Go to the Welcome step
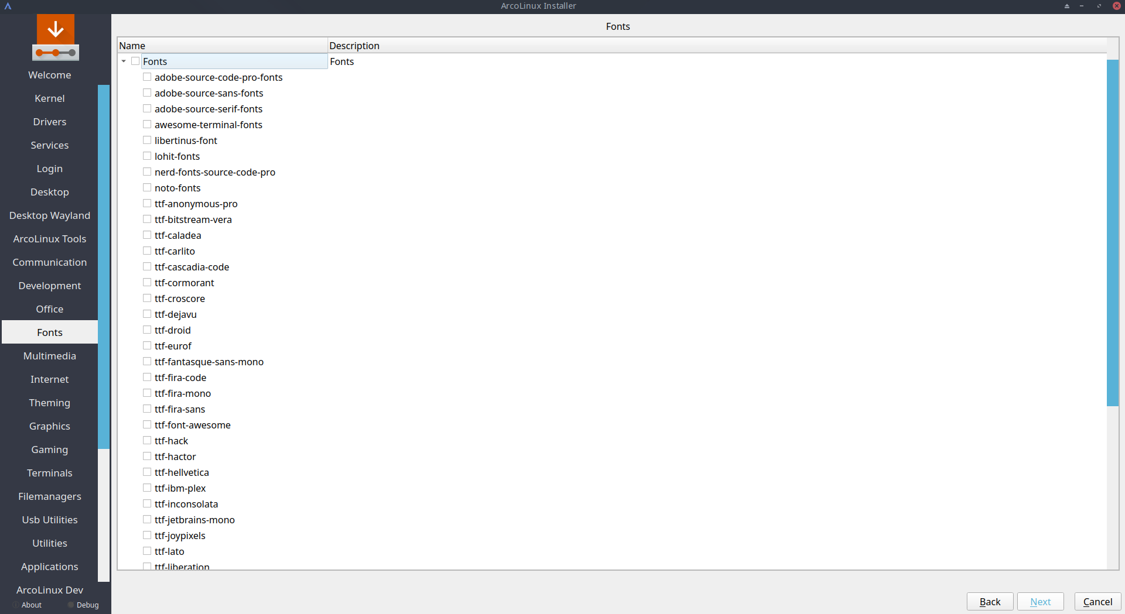This screenshot has width=1125, height=614. pyautogui.click(x=50, y=75)
